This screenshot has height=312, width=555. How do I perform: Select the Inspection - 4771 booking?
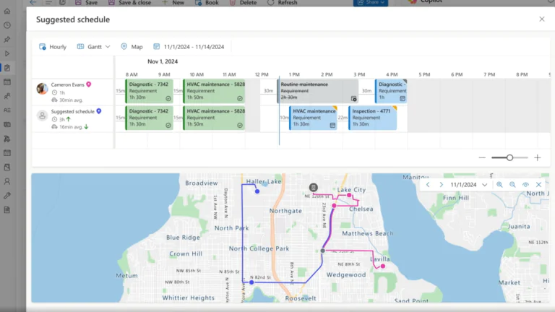point(372,118)
